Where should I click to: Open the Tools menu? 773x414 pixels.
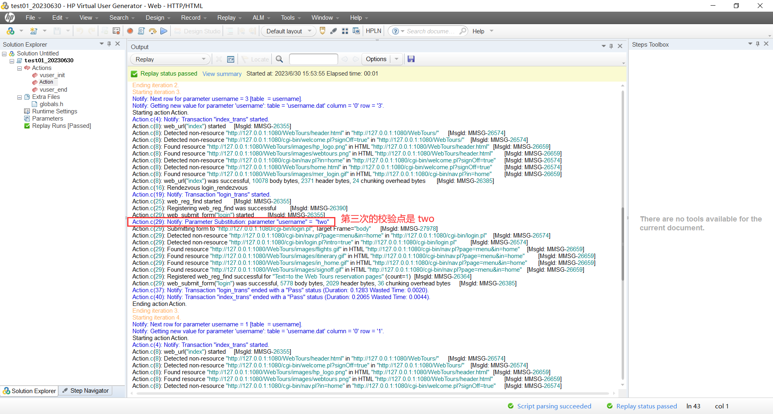click(291, 18)
